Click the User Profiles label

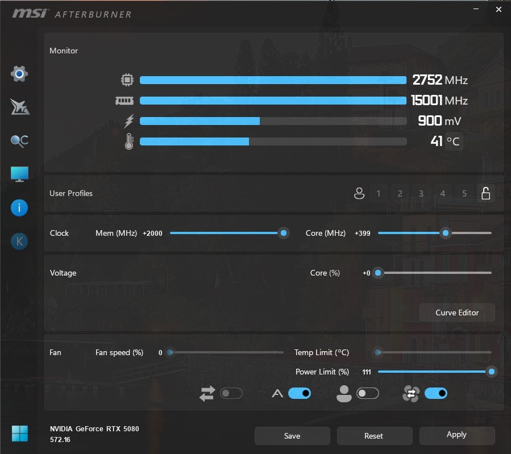[x=71, y=193]
